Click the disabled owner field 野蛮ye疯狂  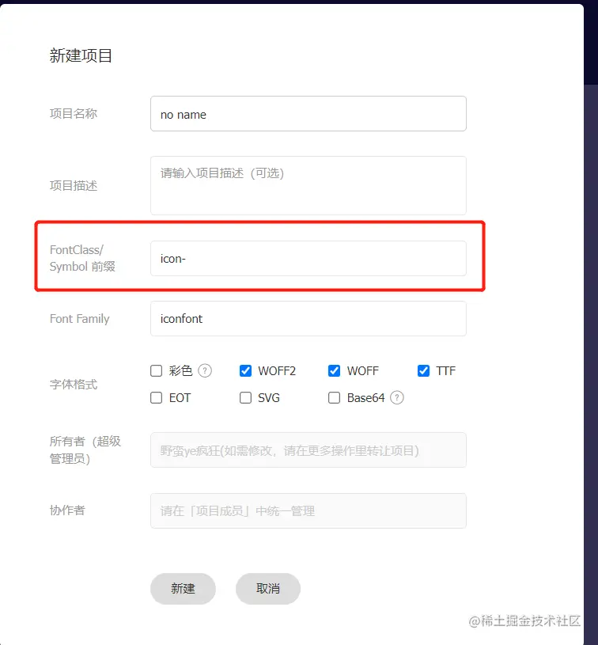[308, 450]
